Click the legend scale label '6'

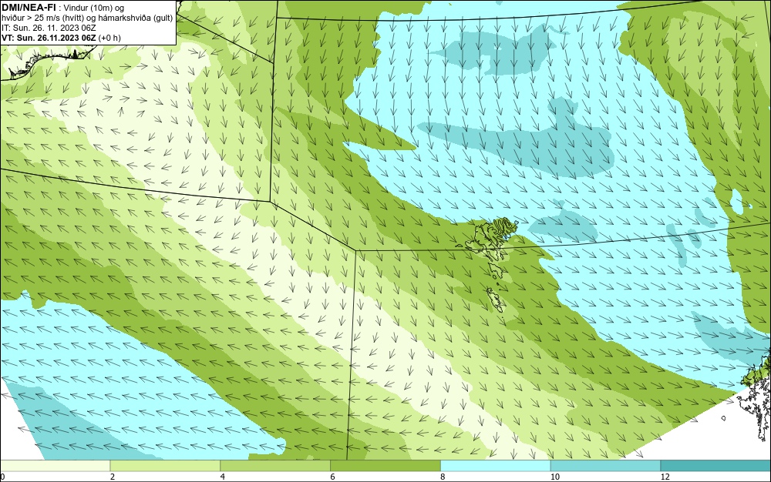pyautogui.click(x=333, y=477)
